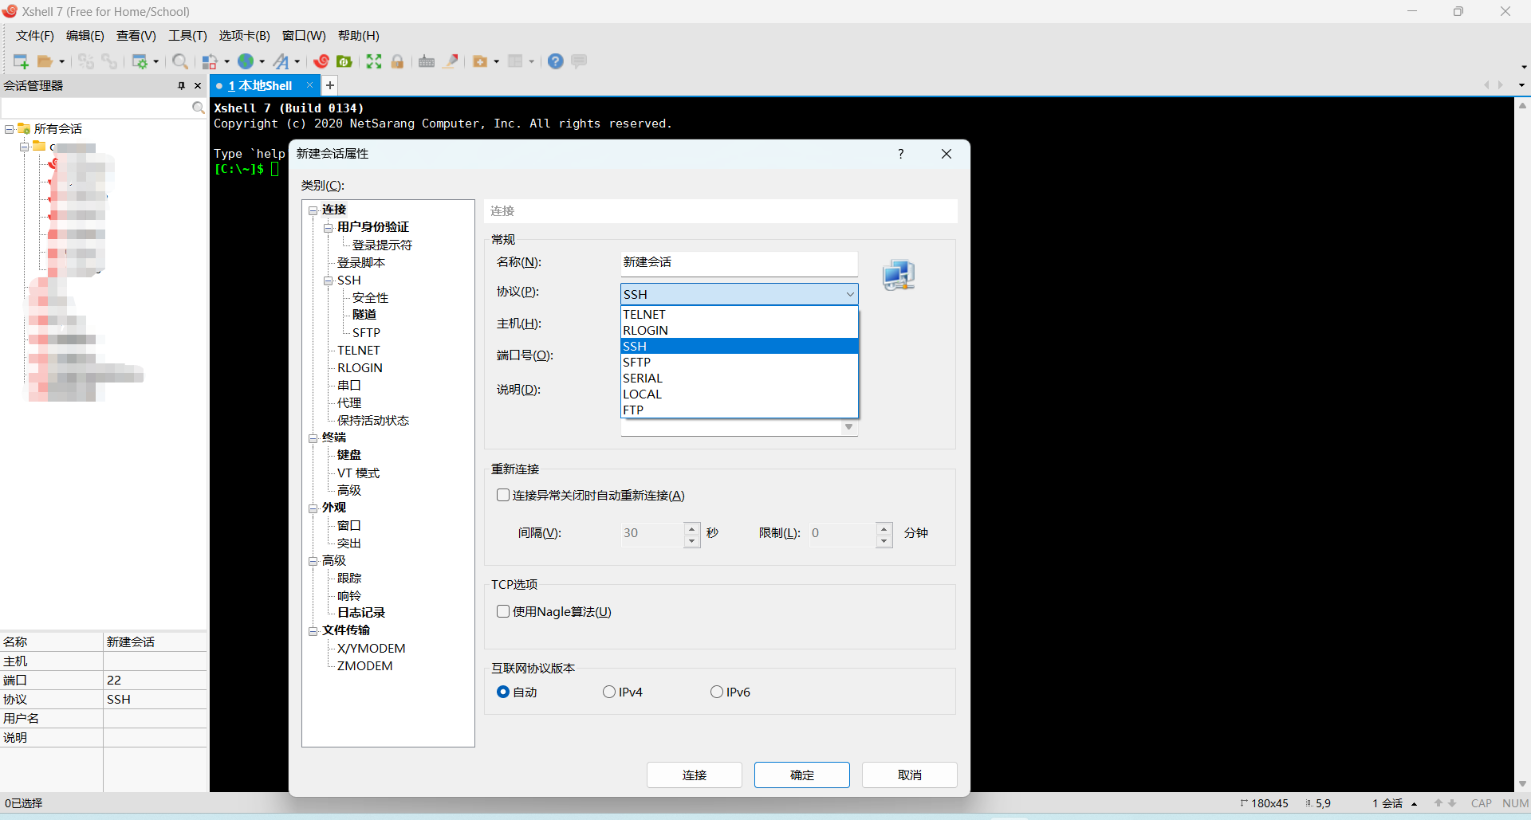The image size is (1531, 820).
Task: Select the IPv6 radio button
Action: point(717,692)
